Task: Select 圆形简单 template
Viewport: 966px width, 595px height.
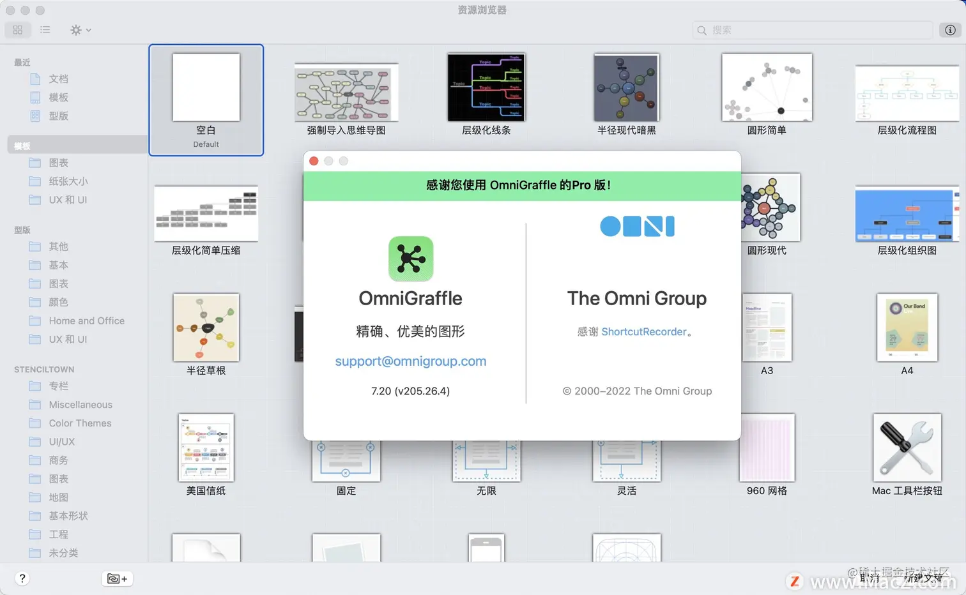Action: [x=767, y=87]
